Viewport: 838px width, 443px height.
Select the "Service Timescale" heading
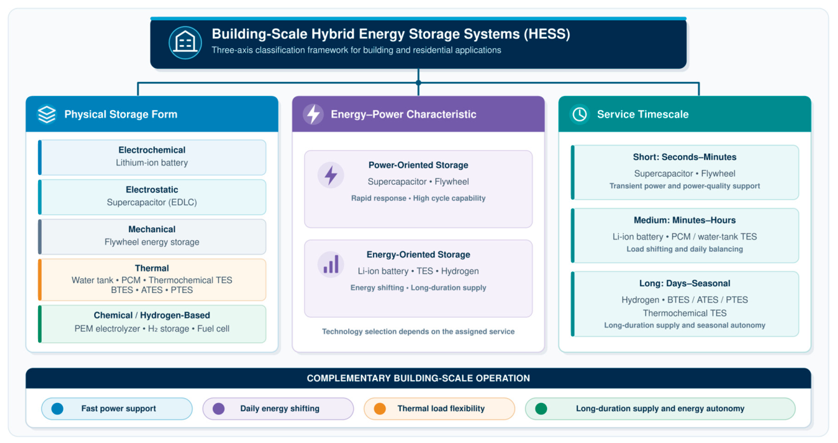[x=643, y=114]
